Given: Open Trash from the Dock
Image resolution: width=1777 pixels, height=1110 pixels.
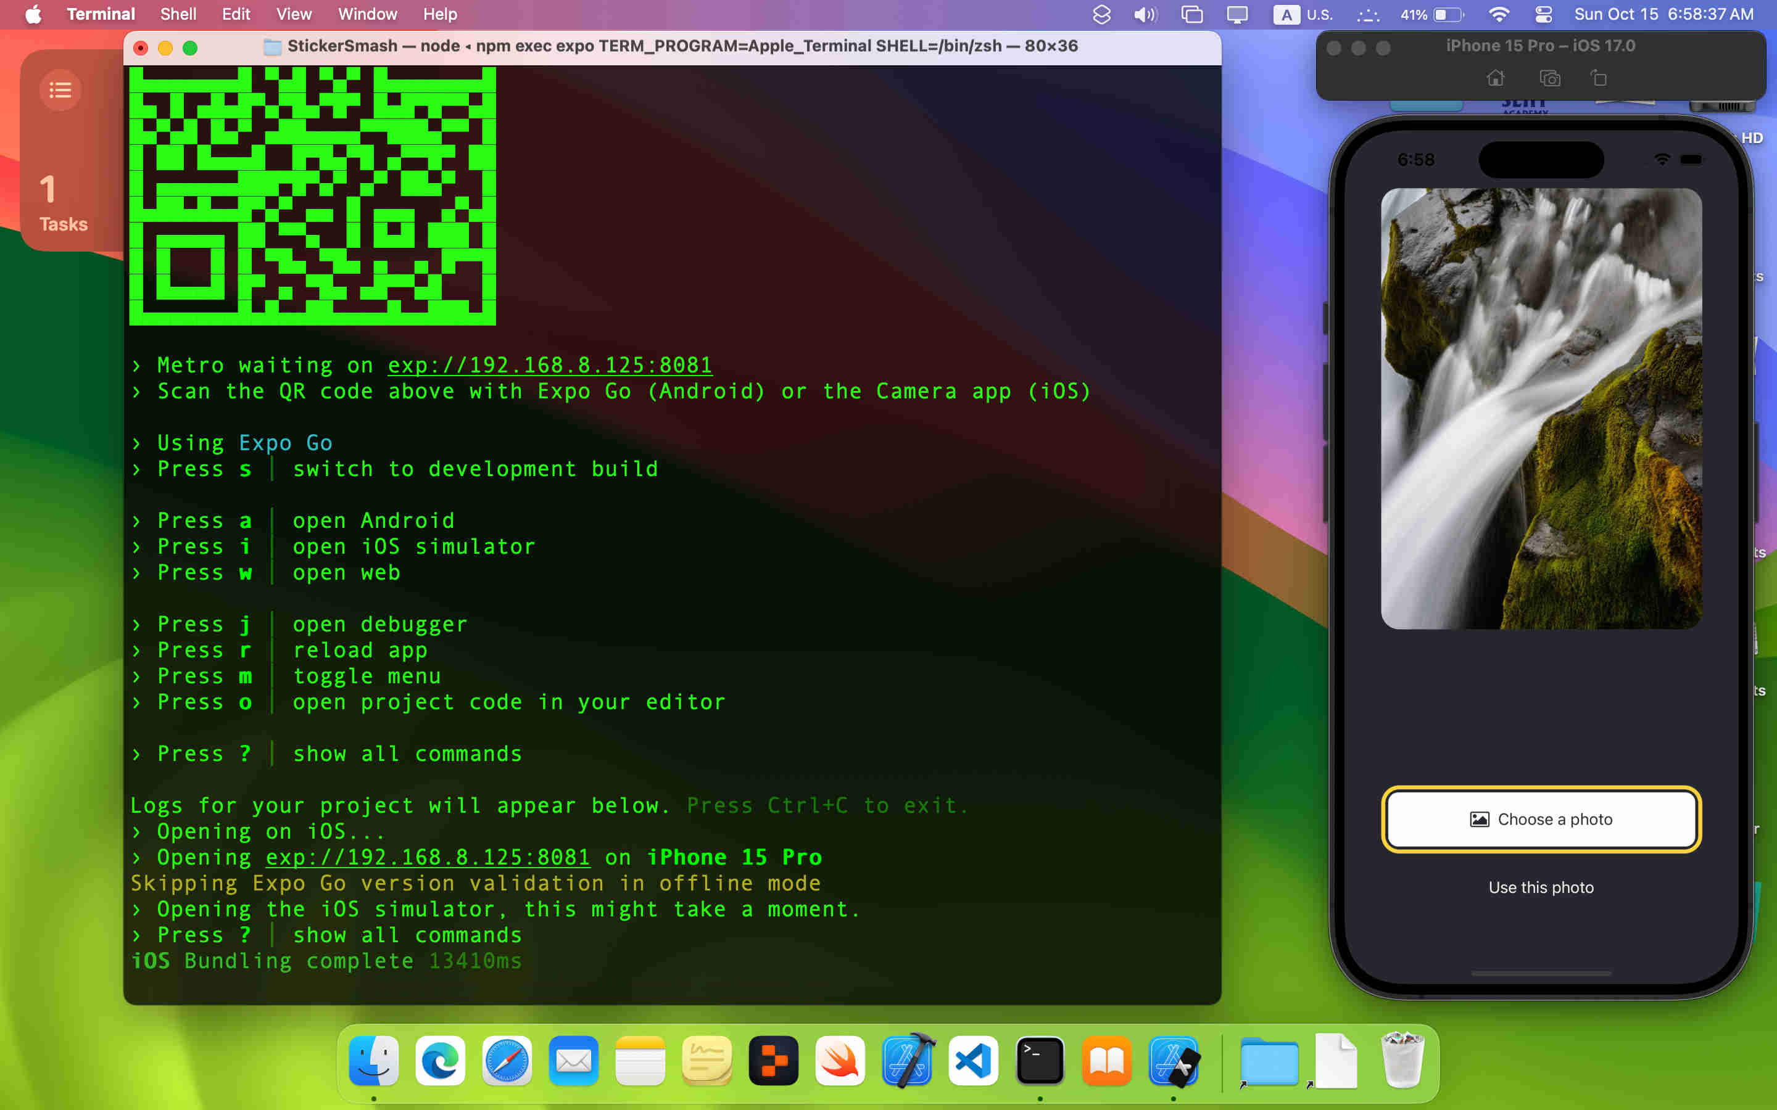Looking at the screenshot, I should coord(1402,1061).
